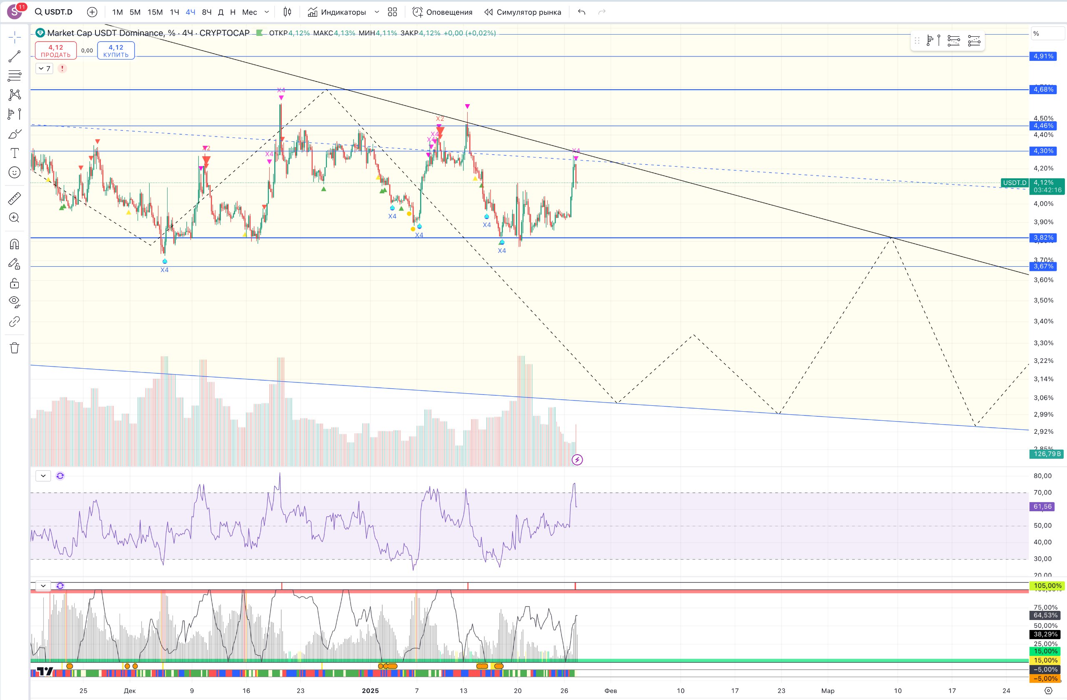Image resolution: width=1067 pixels, height=700 pixels.
Task: Open the Fibonacci and Gann tools group
Action: click(14, 76)
